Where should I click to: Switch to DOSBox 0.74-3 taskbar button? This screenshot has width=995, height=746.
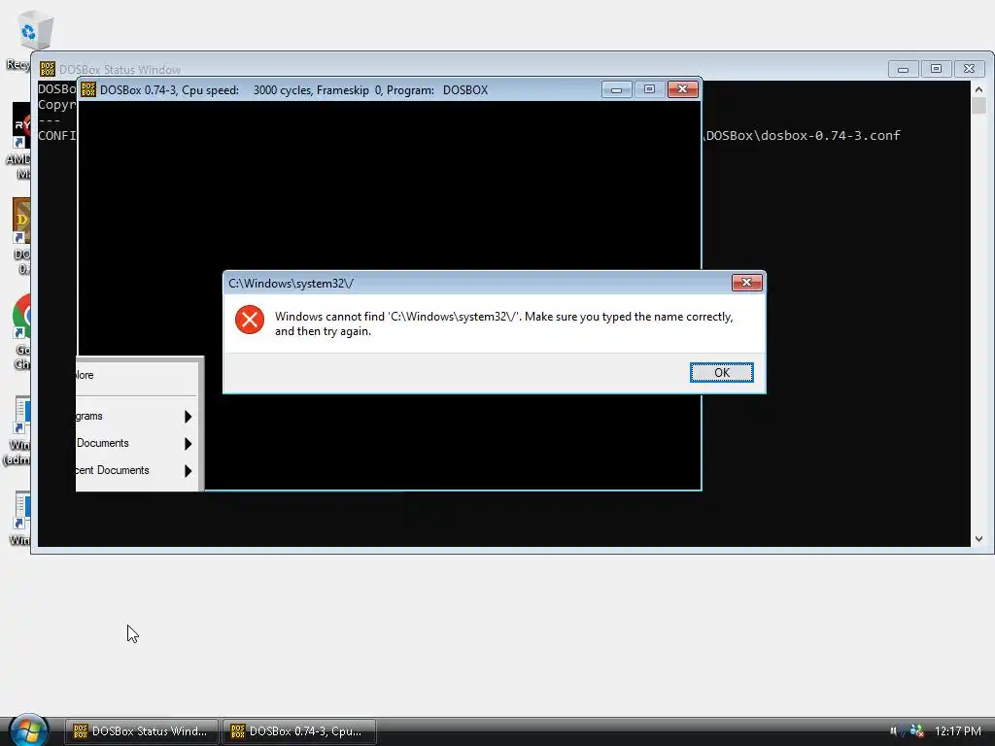pos(299,731)
